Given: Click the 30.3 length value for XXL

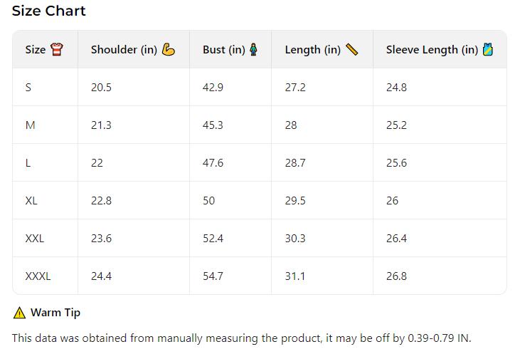Looking at the screenshot, I should [295, 239].
